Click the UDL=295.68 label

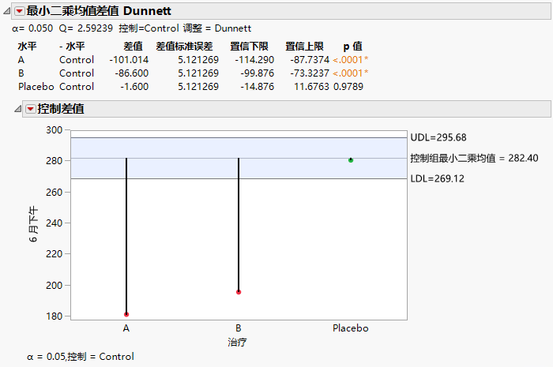[438, 137]
